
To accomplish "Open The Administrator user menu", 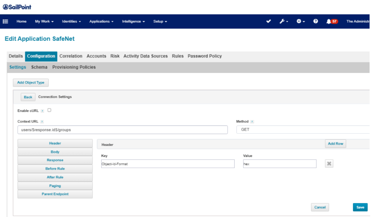I will coord(358,22).
